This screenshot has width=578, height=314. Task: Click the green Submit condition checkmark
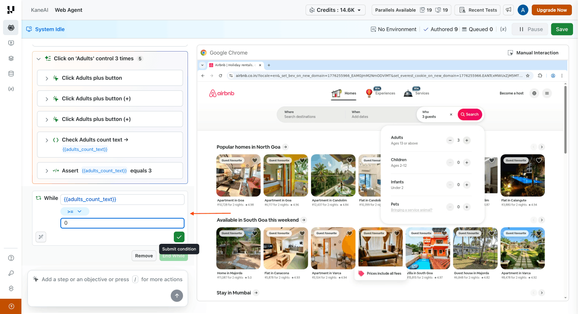[179, 237]
